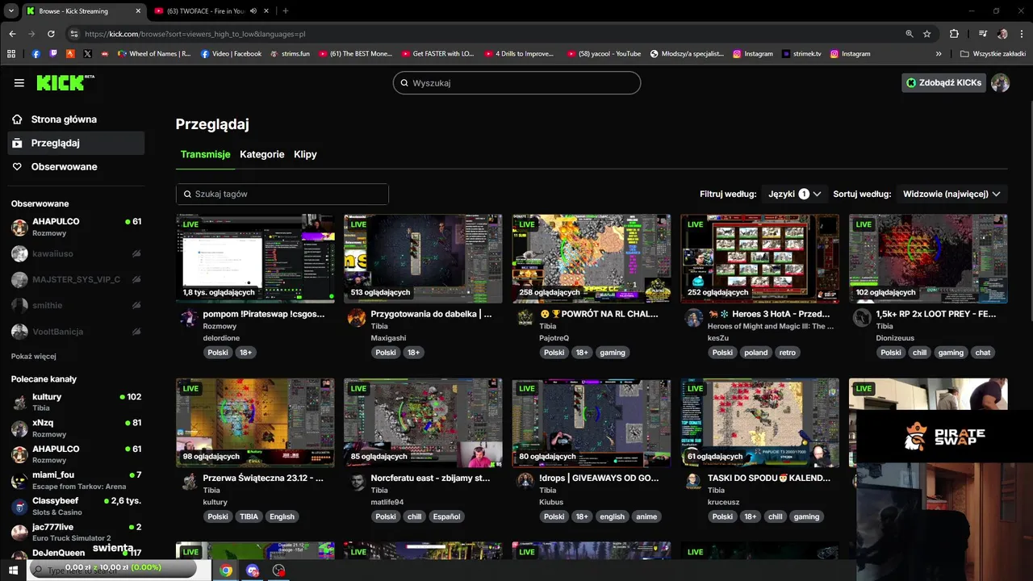
Task: Click the browser back arrow
Action: [x=12, y=34]
